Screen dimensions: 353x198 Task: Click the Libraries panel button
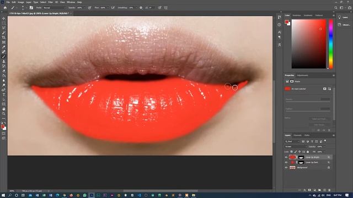(344, 25)
